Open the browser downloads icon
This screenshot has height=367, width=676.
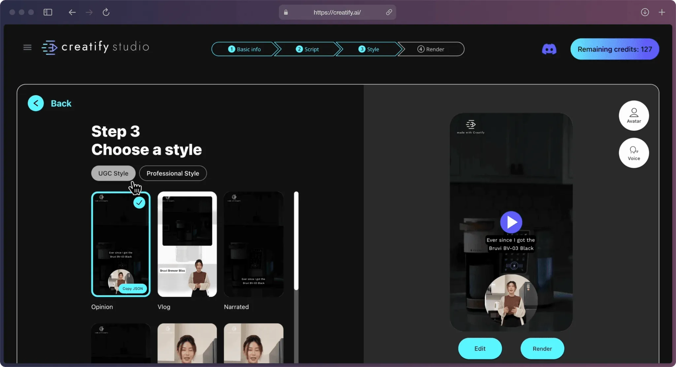(645, 12)
